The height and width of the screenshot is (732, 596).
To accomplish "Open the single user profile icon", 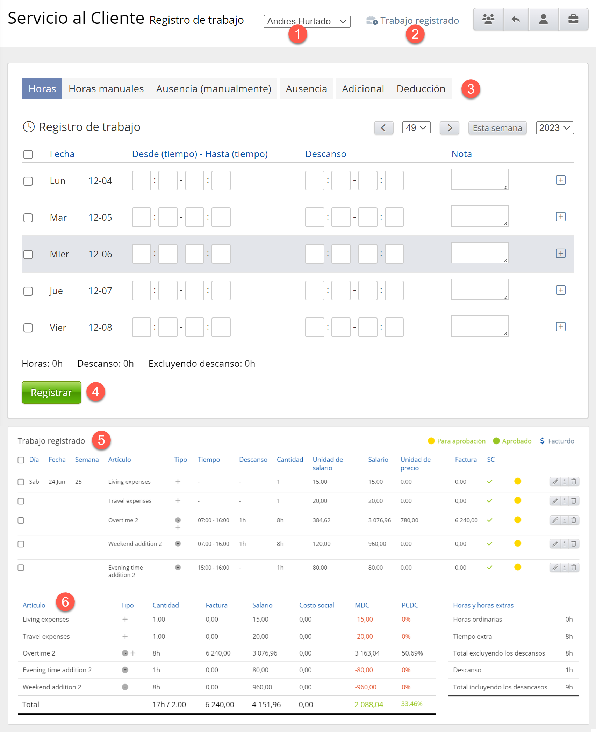I will coord(543,19).
